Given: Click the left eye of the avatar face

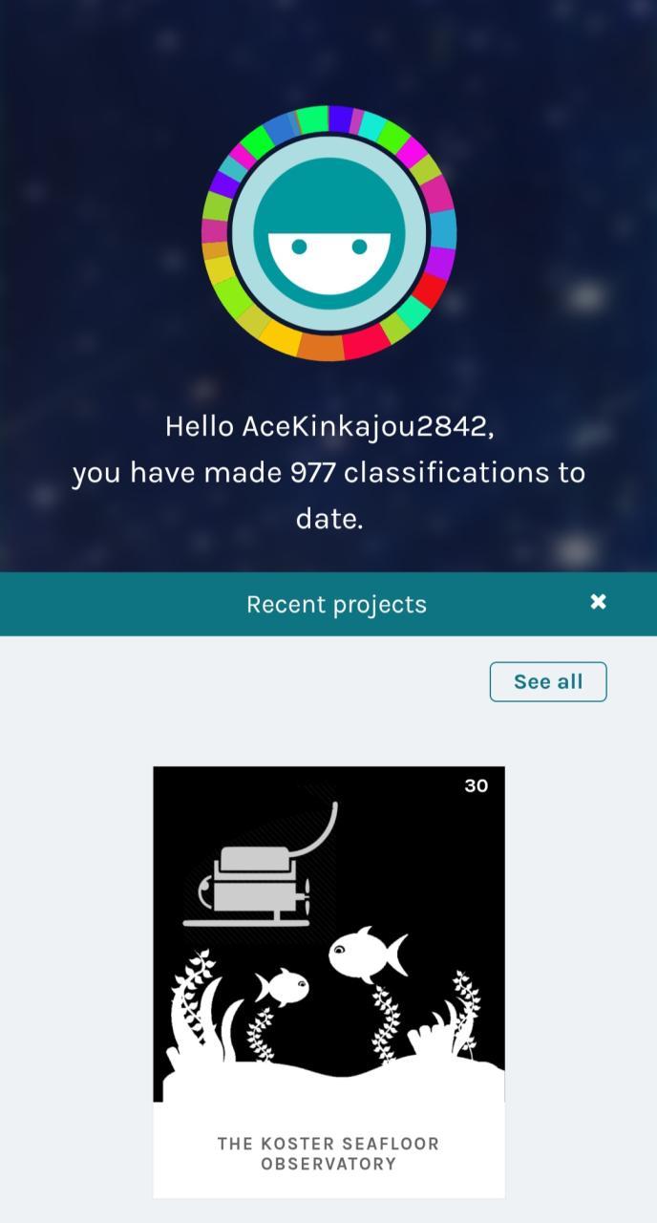Looking at the screenshot, I should [x=299, y=247].
